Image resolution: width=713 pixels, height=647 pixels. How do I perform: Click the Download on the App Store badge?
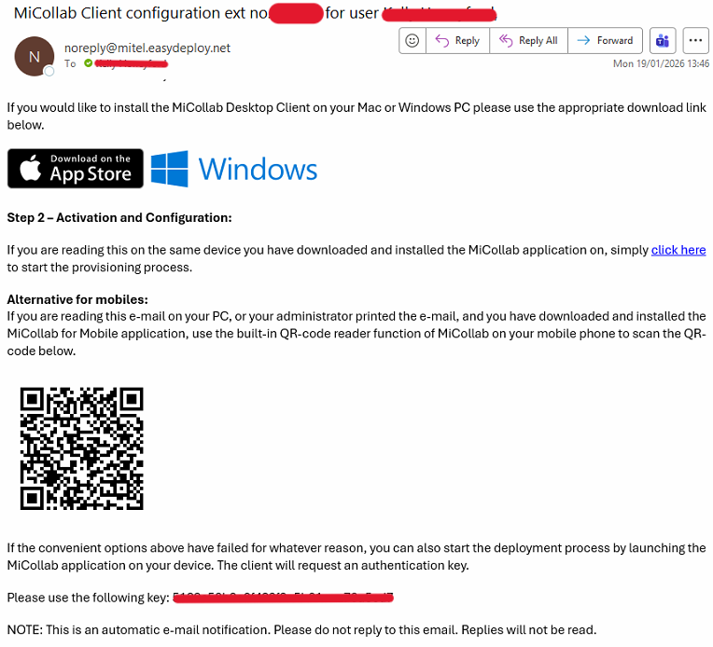(x=76, y=168)
